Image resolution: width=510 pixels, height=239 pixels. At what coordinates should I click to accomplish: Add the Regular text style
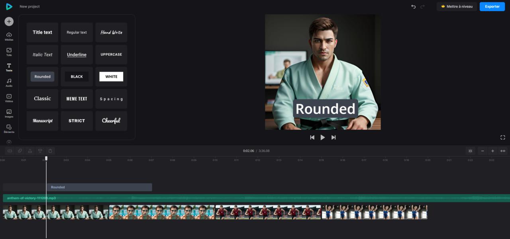pyautogui.click(x=76, y=32)
